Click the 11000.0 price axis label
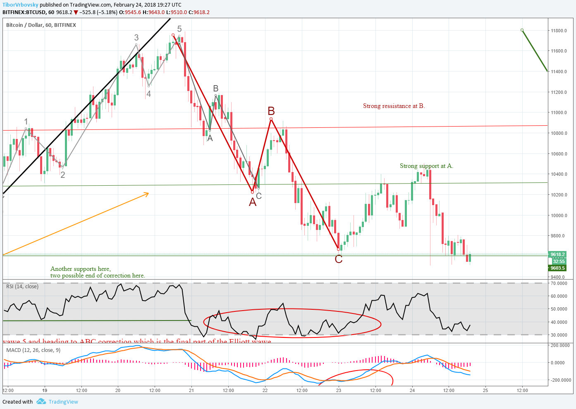The height and width of the screenshot is (409, 576). pos(559,112)
